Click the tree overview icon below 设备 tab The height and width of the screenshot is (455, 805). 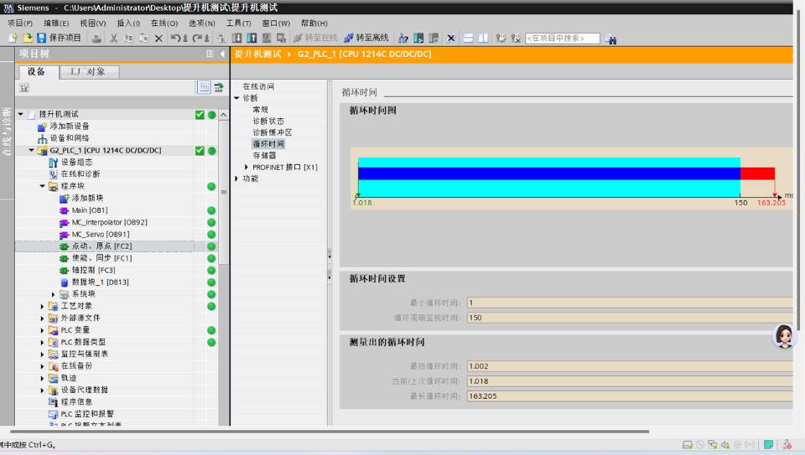[x=24, y=88]
